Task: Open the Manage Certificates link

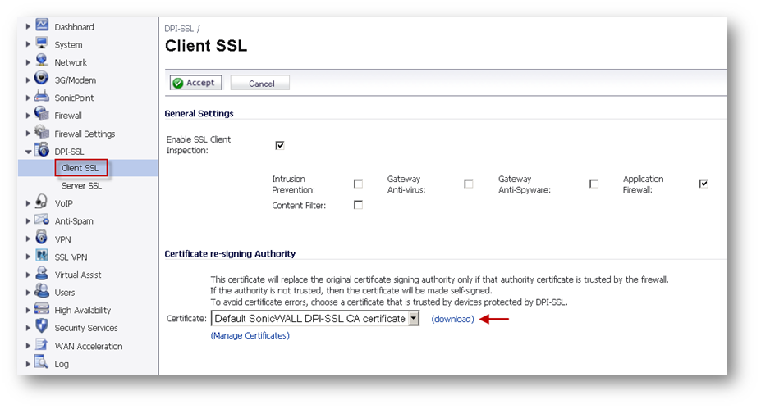Action: [250, 335]
